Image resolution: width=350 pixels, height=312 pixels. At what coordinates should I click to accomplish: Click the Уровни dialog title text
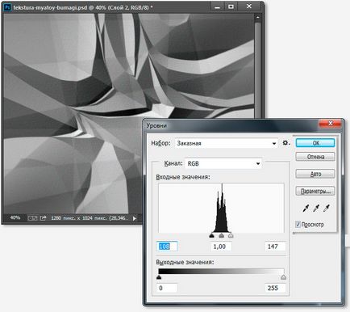tap(156, 125)
